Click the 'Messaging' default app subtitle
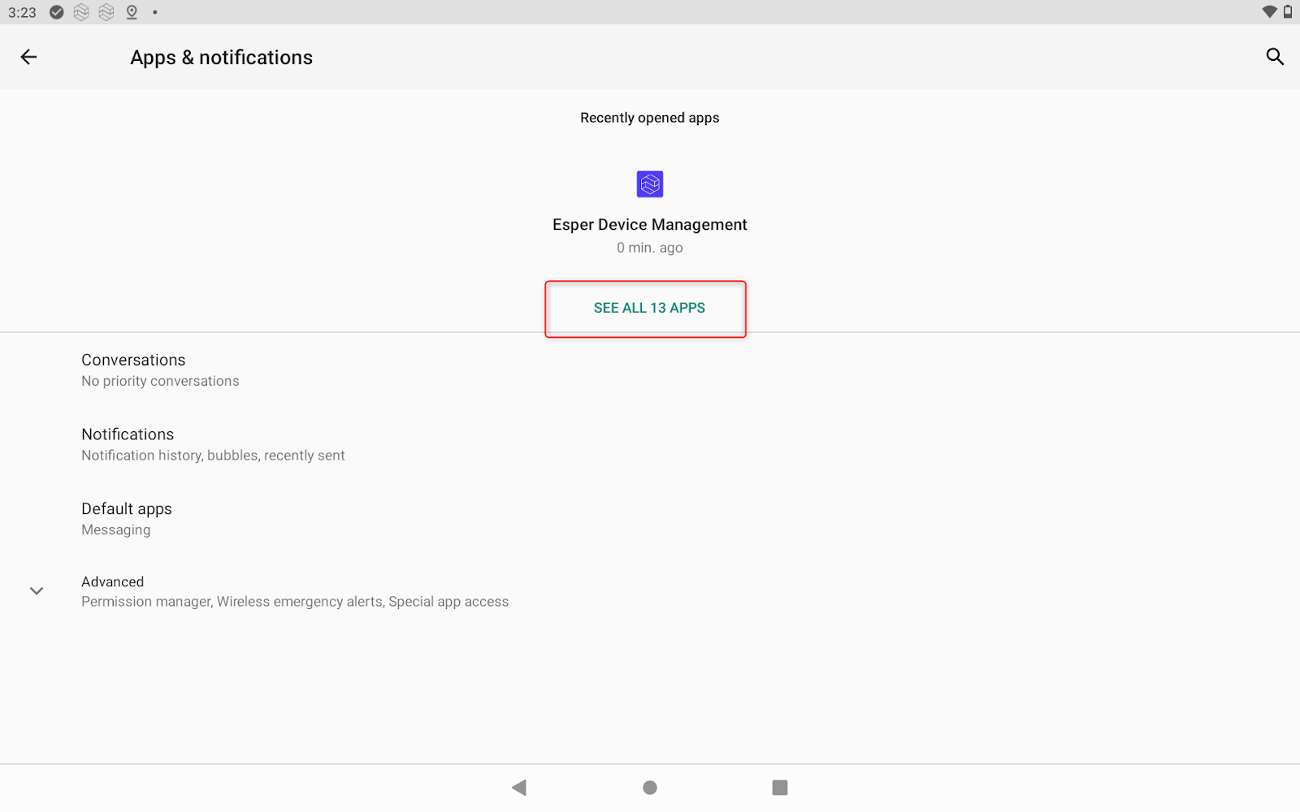The width and height of the screenshot is (1300, 812). [116, 530]
